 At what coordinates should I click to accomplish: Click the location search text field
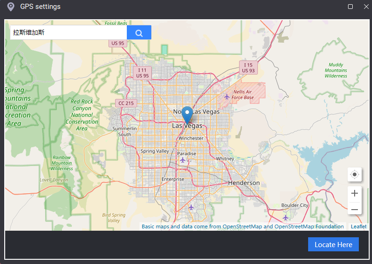point(68,33)
